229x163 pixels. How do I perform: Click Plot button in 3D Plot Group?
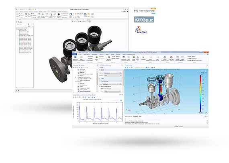(101, 68)
